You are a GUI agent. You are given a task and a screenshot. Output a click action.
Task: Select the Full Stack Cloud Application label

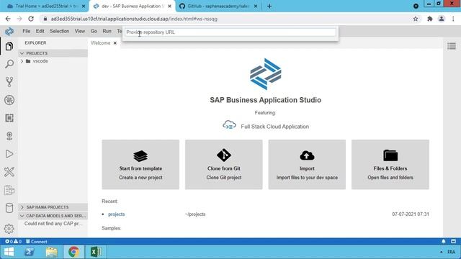pyautogui.click(x=274, y=127)
